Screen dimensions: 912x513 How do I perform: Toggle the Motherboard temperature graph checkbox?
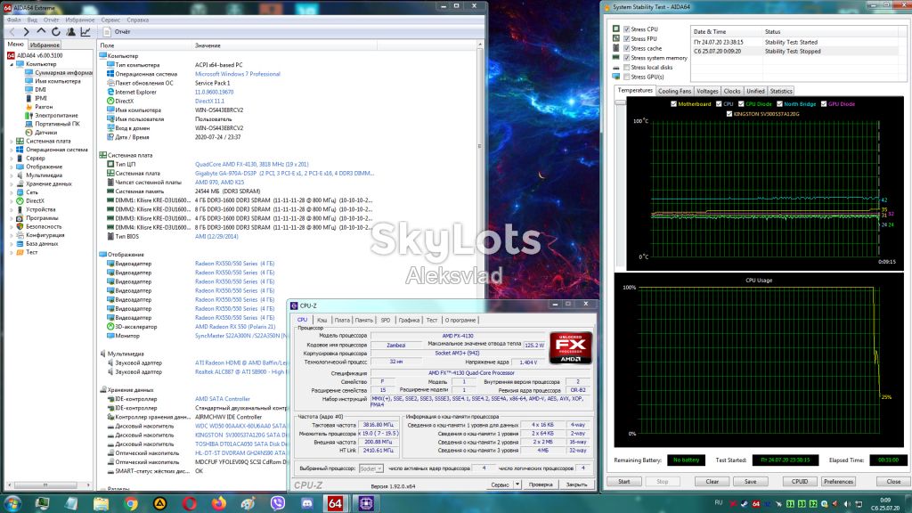pos(673,104)
